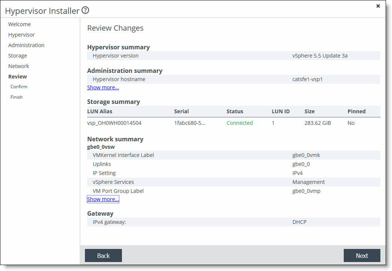
Task: Click the Gateway heading
Action: tap(100, 213)
